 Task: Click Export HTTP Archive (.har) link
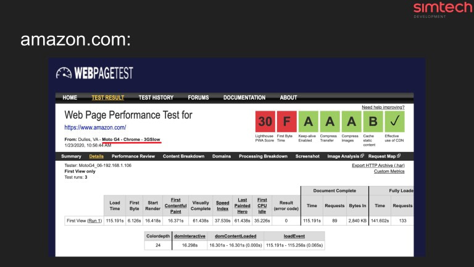(x=378, y=165)
